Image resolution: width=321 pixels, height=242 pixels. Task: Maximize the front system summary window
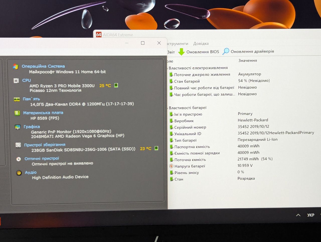point(143,43)
